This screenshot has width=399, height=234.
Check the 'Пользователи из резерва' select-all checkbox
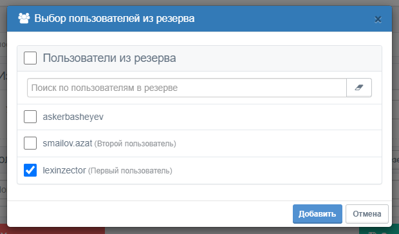pos(30,58)
